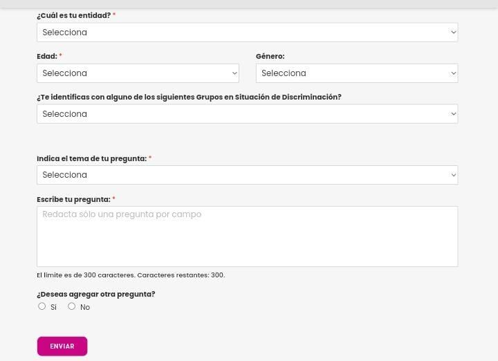This screenshot has width=498, height=361.
Task: Focus the "Escribe tu pregunta" text area
Action: (x=247, y=237)
